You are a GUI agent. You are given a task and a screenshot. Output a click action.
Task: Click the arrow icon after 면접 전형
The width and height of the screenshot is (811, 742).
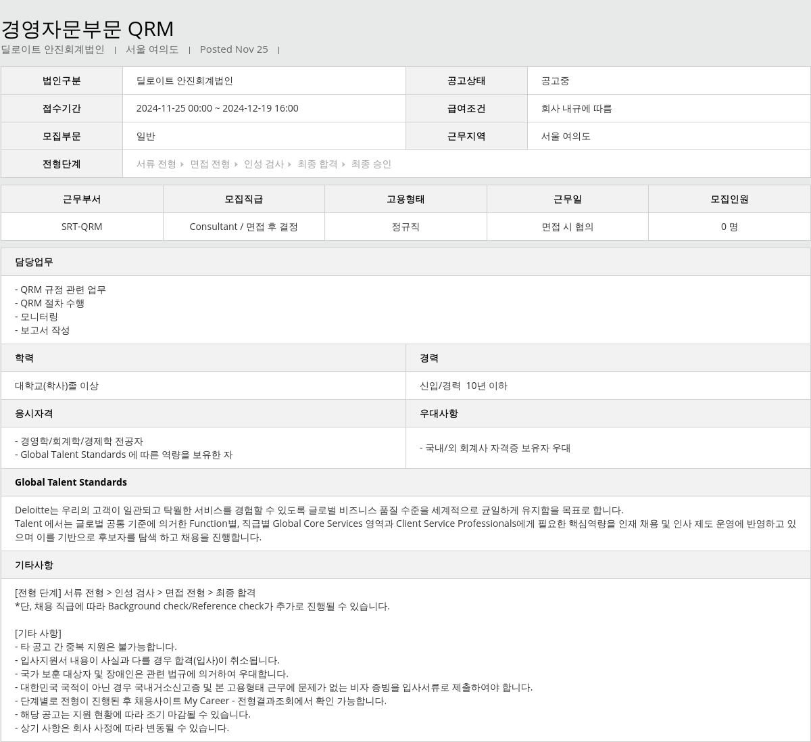click(x=236, y=164)
